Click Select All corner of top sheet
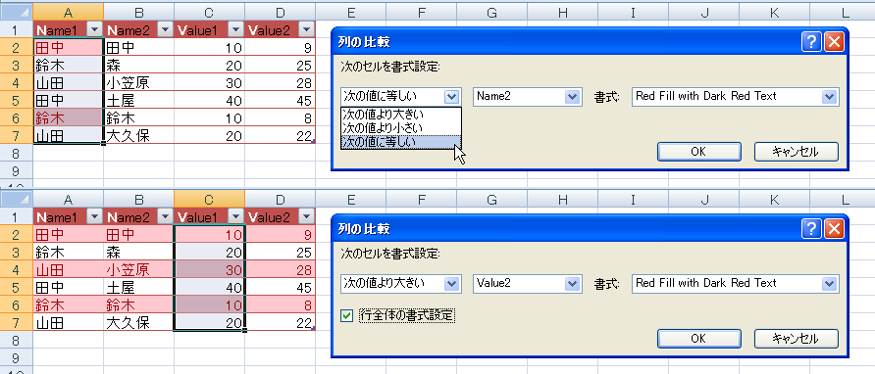This screenshot has height=374, width=875. click(x=16, y=11)
